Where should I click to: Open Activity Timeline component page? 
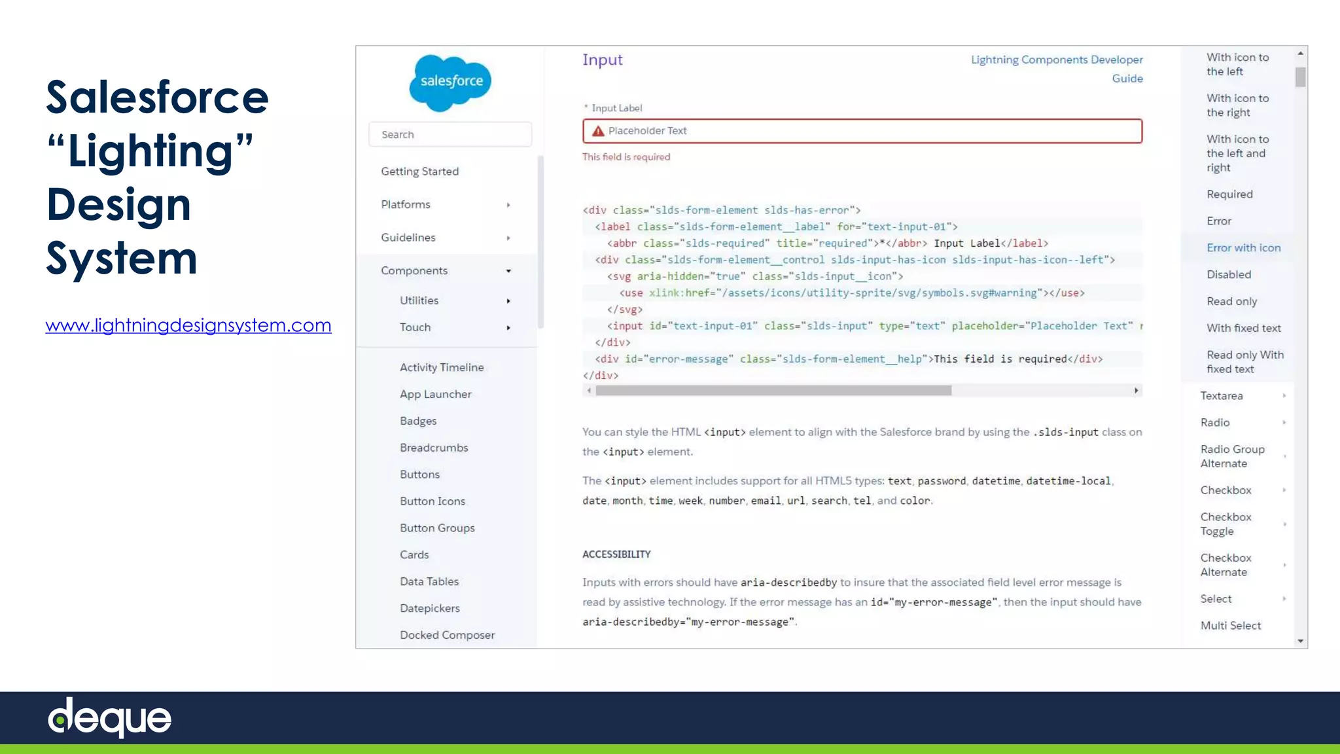(x=442, y=367)
